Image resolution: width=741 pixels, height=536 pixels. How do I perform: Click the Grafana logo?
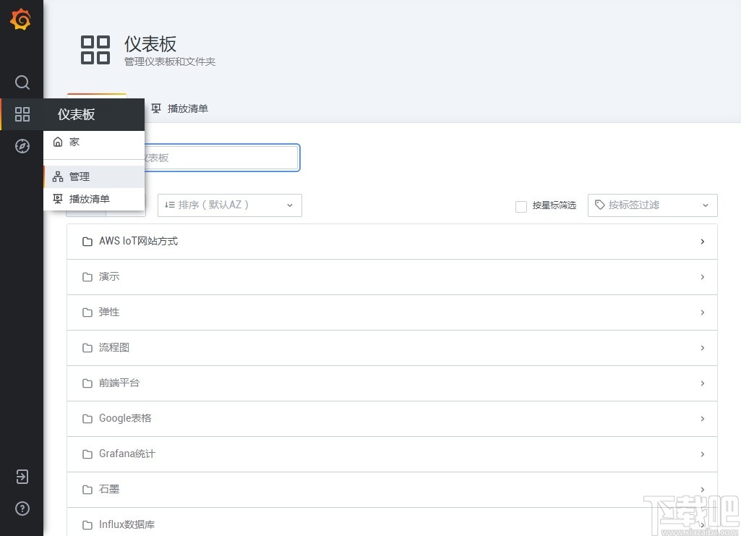click(x=22, y=20)
